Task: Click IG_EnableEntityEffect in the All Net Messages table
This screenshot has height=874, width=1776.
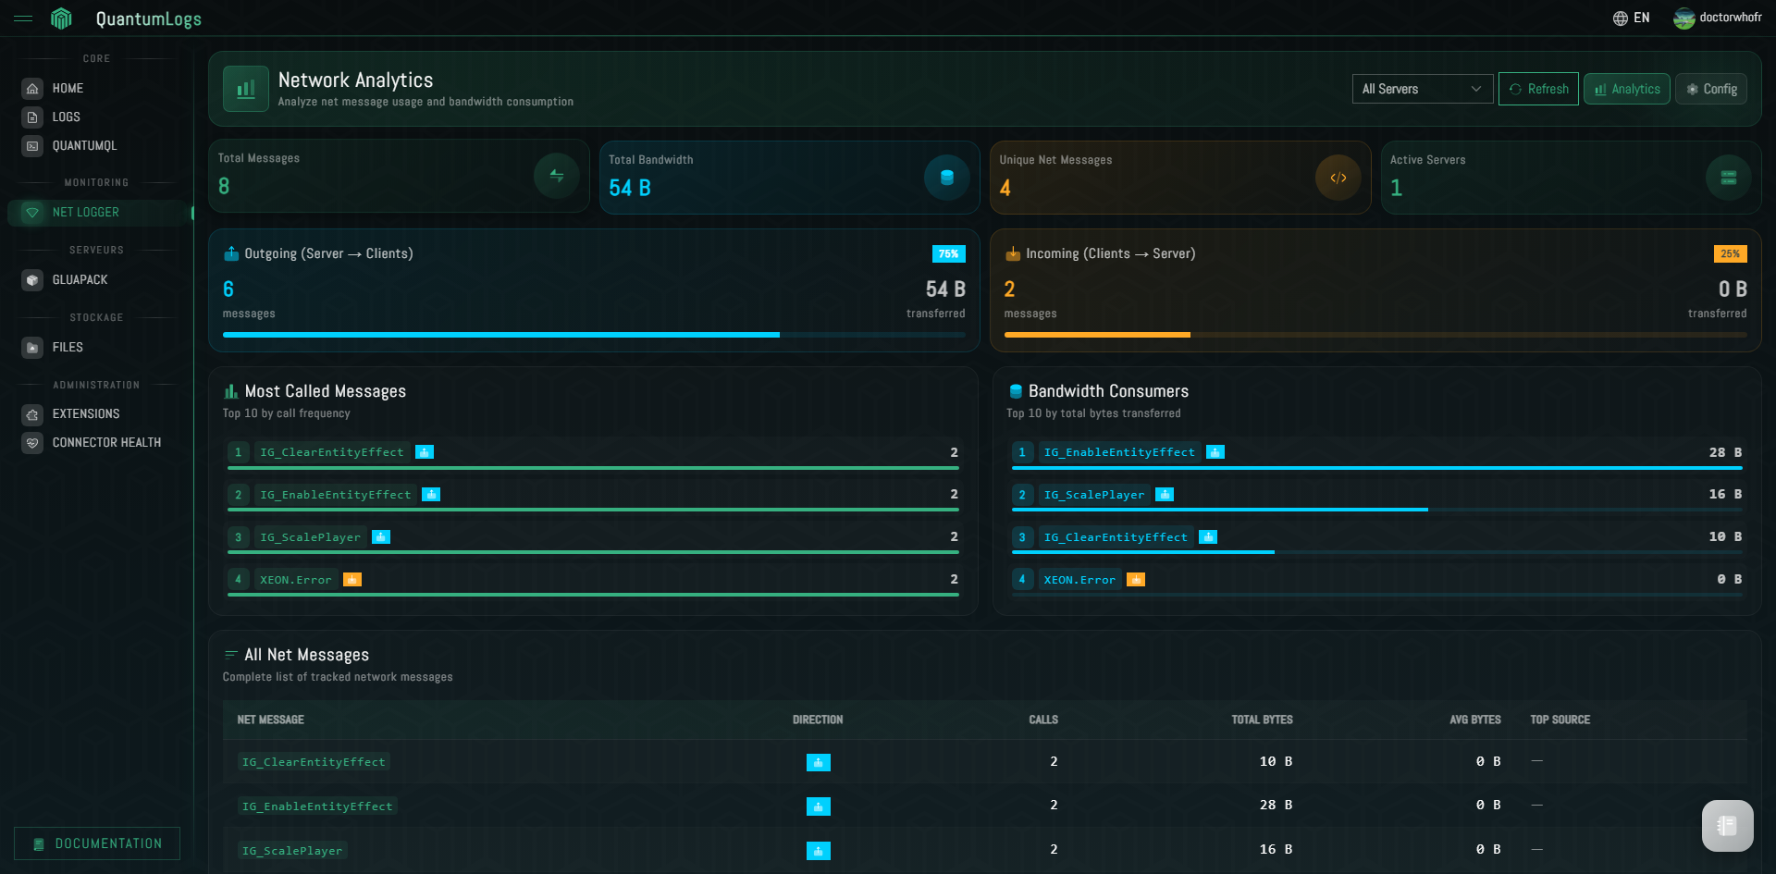Action: (x=317, y=806)
